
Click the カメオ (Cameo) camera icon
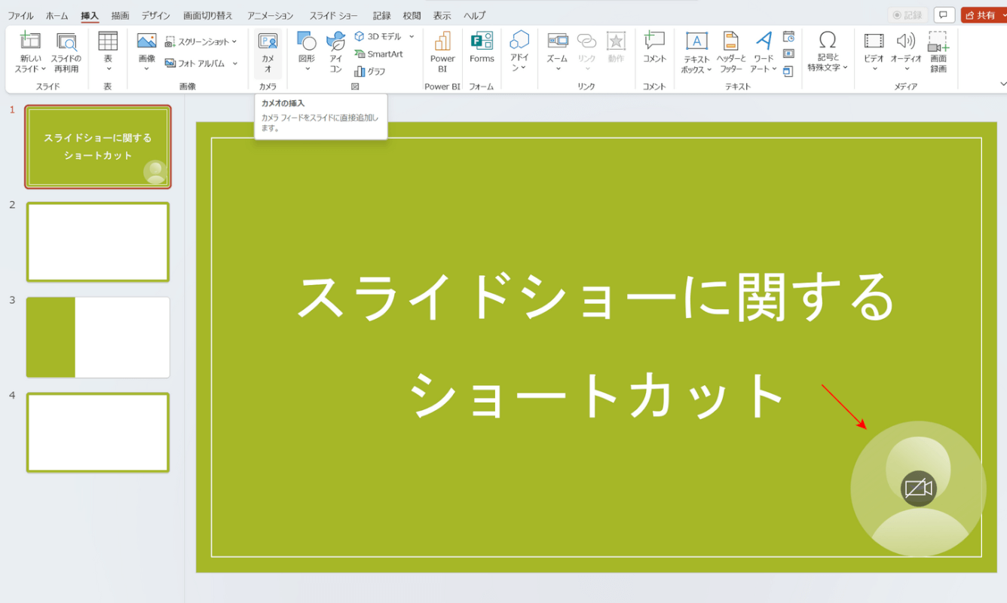point(268,41)
